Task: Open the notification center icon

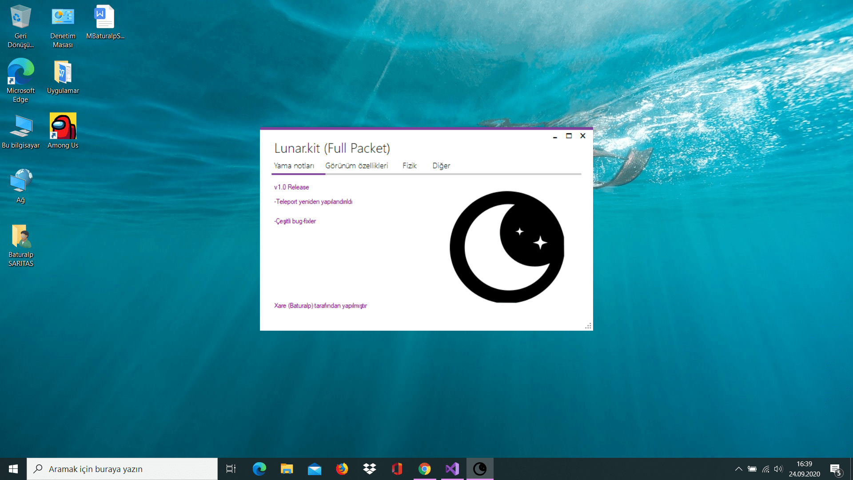Action: [x=836, y=469]
